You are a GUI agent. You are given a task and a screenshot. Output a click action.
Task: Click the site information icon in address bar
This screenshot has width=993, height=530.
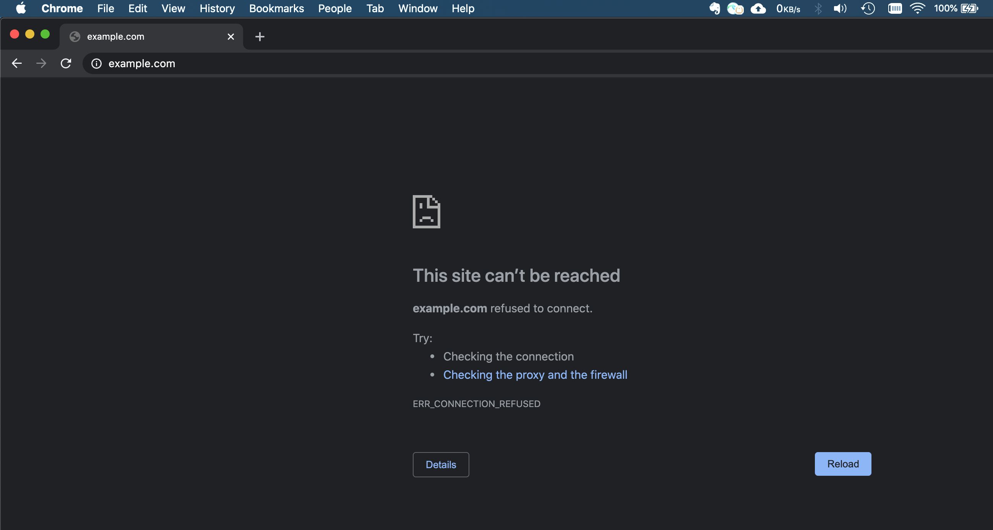pyautogui.click(x=96, y=63)
